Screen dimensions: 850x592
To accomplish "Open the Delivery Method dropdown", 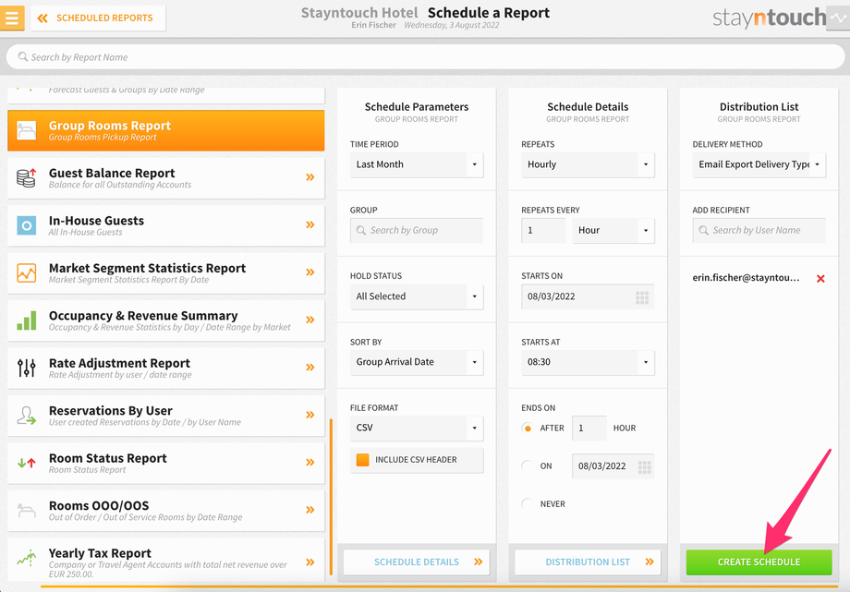I will coord(759,164).
